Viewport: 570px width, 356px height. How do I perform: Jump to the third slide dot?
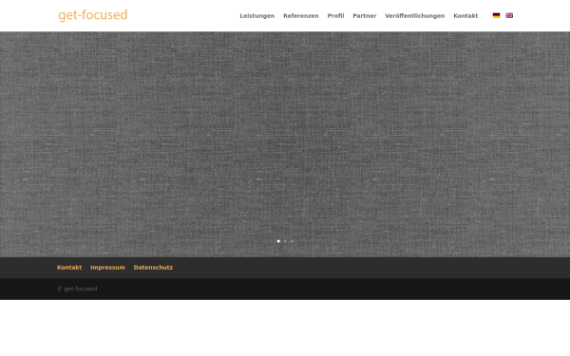(x=292, y=241)
